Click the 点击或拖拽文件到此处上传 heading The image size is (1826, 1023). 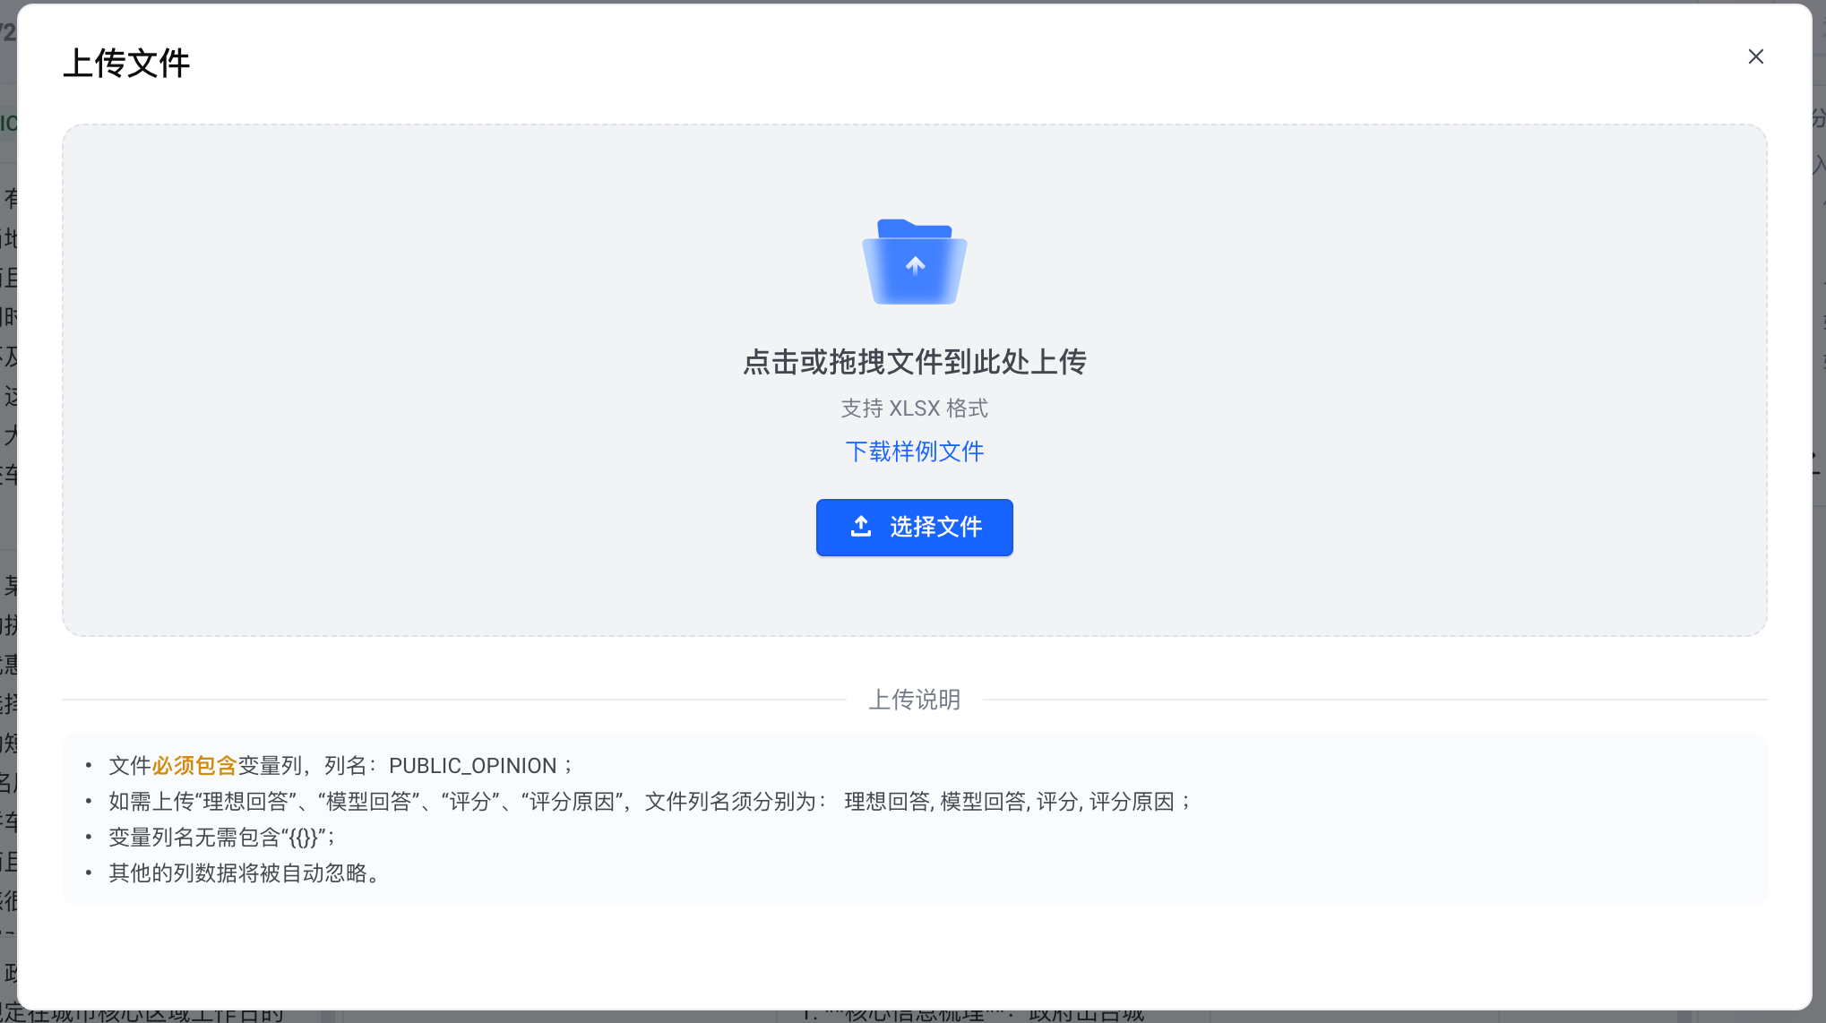click(914, 362)
